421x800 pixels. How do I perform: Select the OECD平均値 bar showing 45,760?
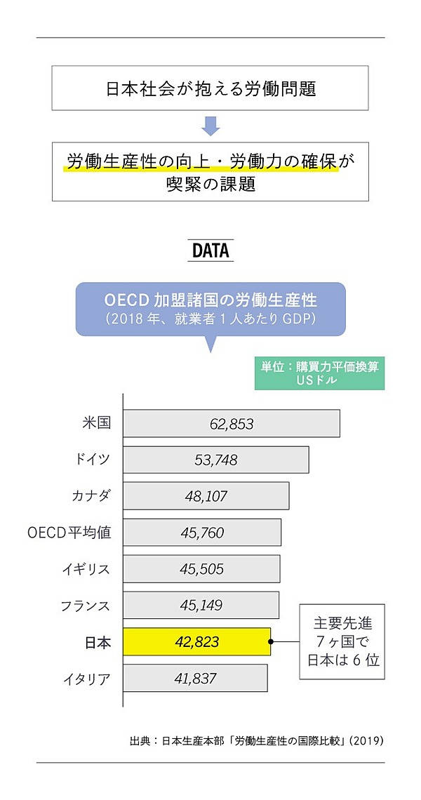click(202, 533)
